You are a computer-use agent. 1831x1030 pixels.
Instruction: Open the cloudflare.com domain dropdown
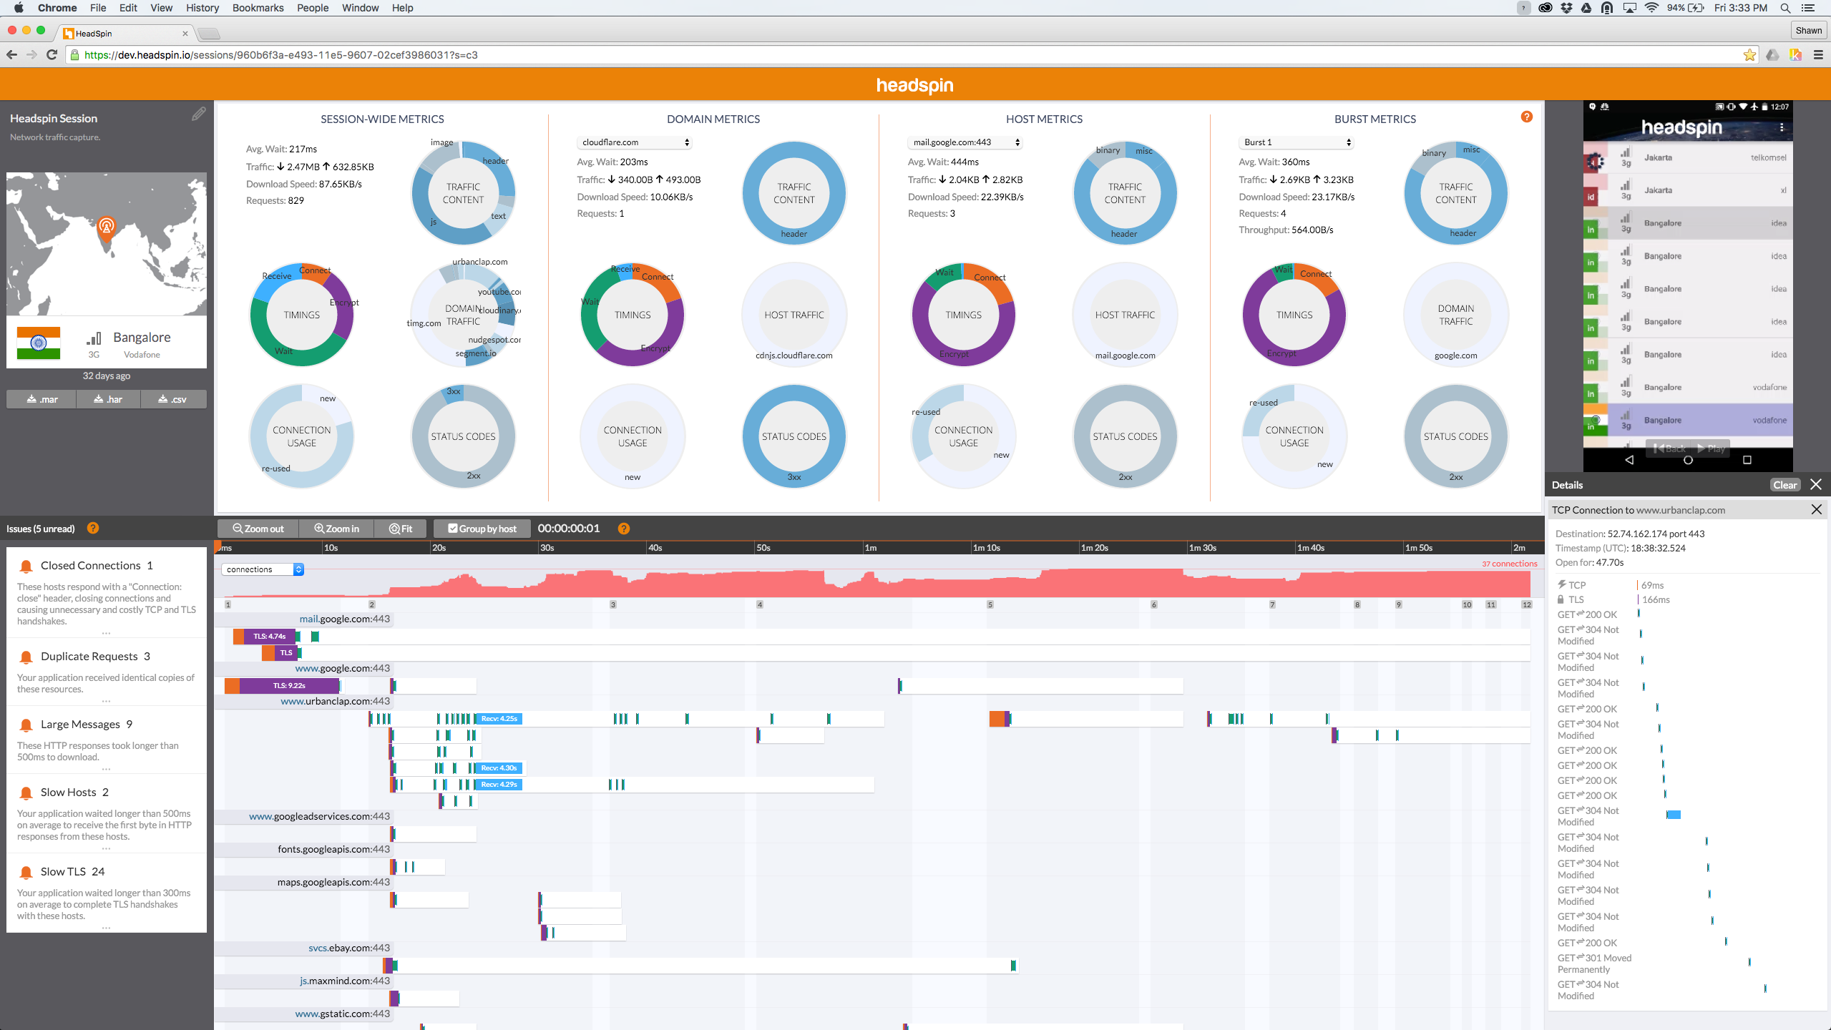634,142
